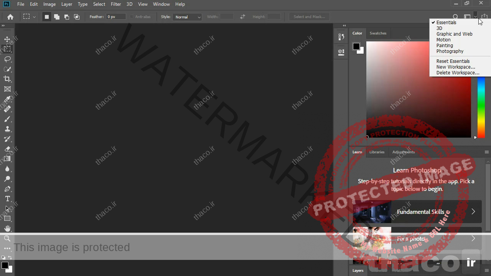Select the Hand tool
Image resolution: width=491 pixels, height=276 pixels.
(7, 228)
